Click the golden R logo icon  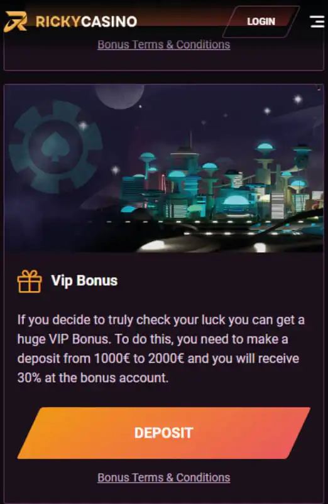pos(16,21)
